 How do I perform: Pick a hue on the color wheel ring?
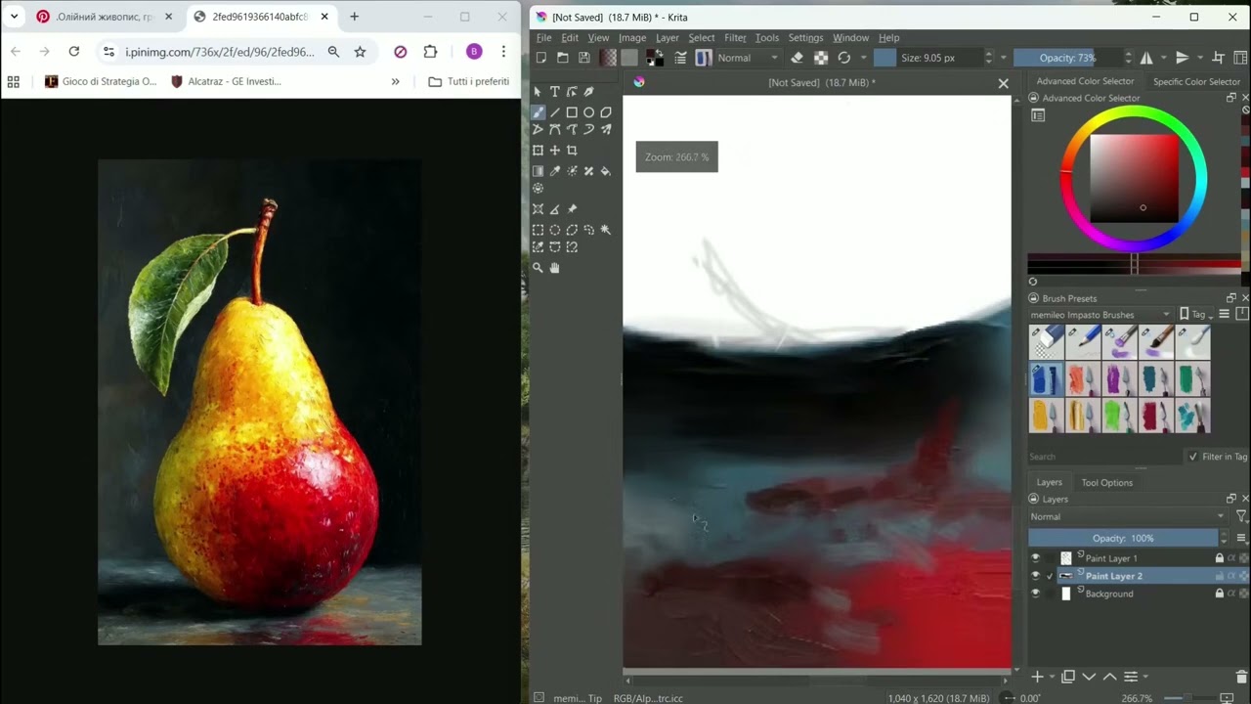[x=1134, y=111]
